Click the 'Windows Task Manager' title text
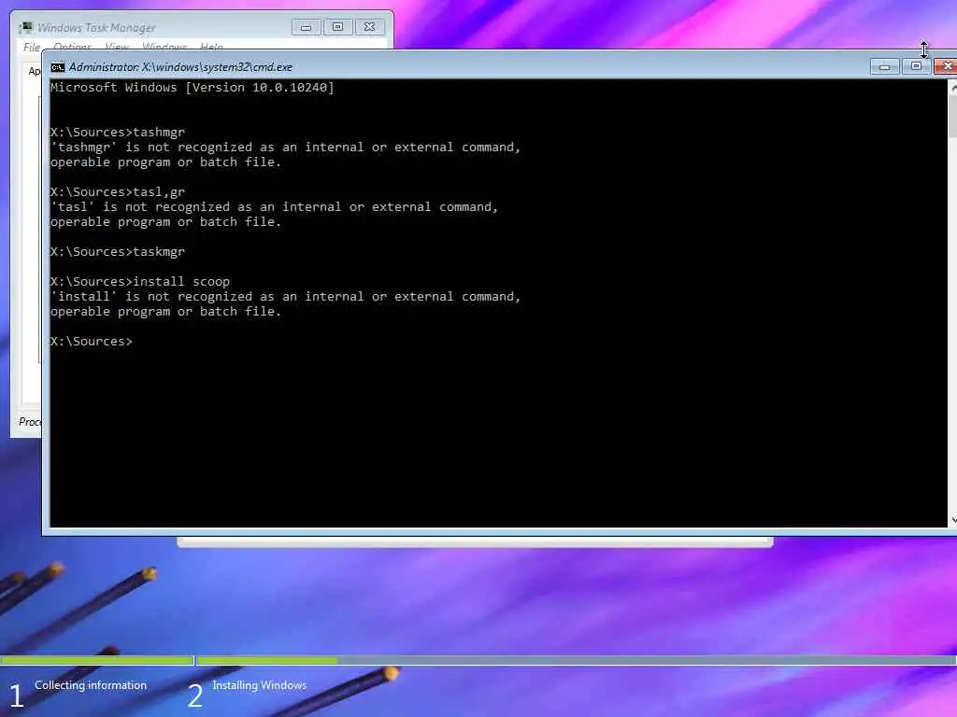Viewport: 957px width, 717px height. [x=96, y=27]
